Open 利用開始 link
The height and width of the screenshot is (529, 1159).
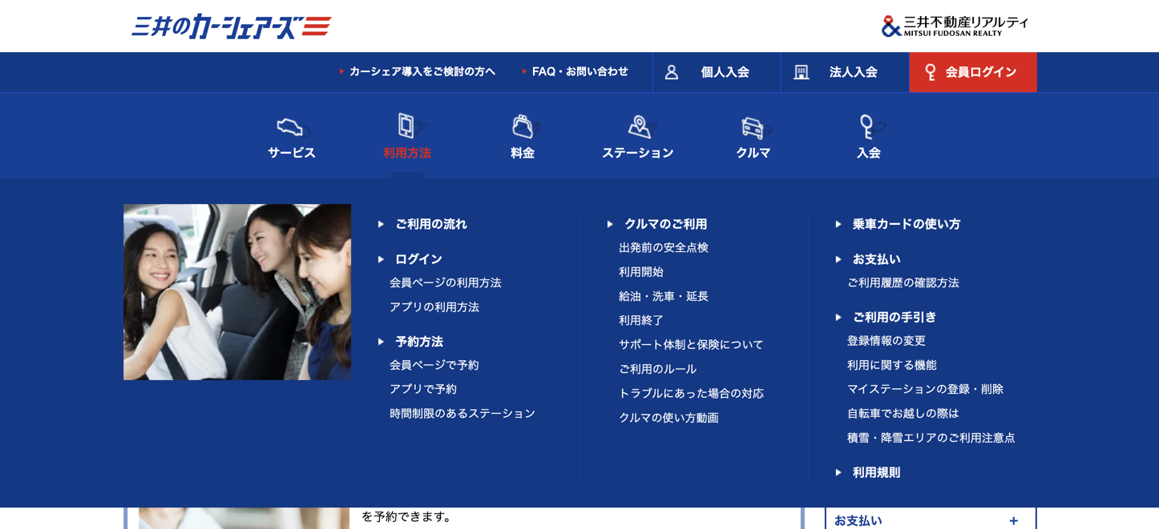coord(641,272)
